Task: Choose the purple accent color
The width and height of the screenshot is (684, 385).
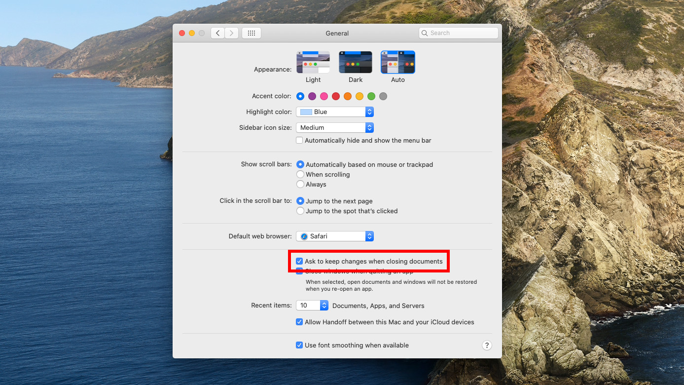Action: (312, 96)
